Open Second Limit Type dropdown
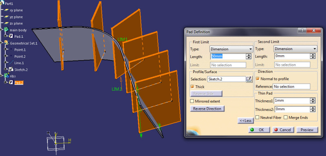326x156 pixels. click(295, 49)
